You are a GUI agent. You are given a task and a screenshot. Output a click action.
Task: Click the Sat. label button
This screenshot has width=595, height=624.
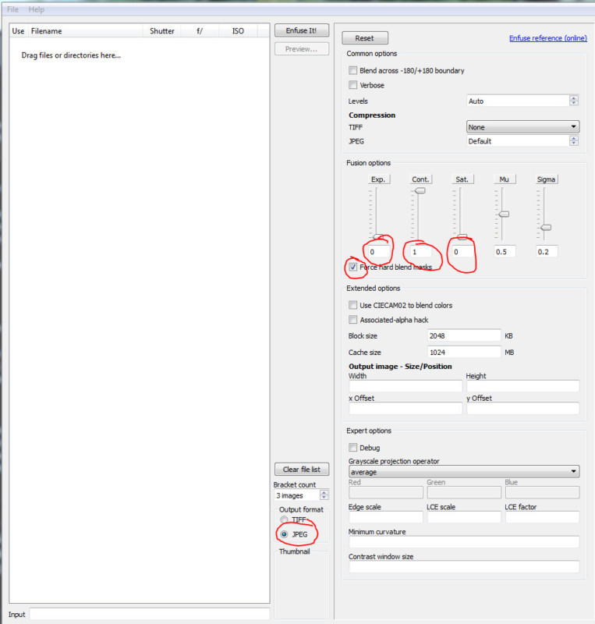(x=462, y=179)
